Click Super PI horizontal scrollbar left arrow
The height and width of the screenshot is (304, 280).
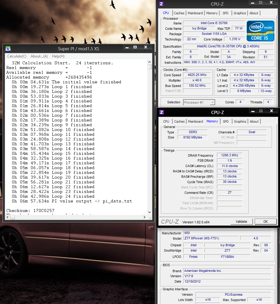(7, 217)
